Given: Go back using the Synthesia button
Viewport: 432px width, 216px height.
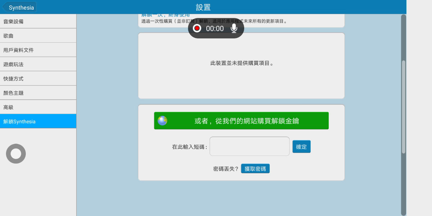Looking at the screenshot, I should click(20, 7).
